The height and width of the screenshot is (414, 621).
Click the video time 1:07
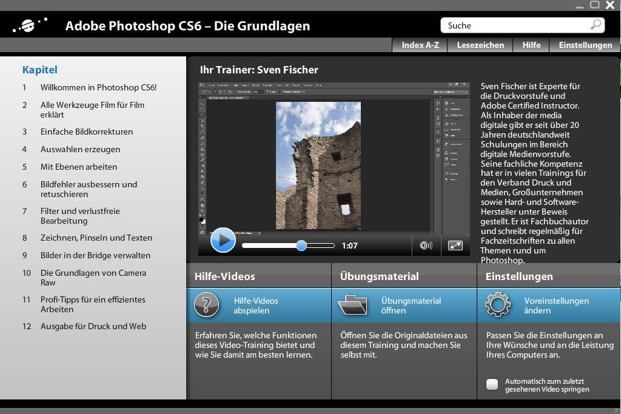click(349, 245)
